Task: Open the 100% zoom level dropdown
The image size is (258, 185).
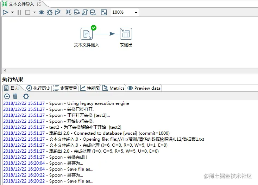Action: [136, 13]
